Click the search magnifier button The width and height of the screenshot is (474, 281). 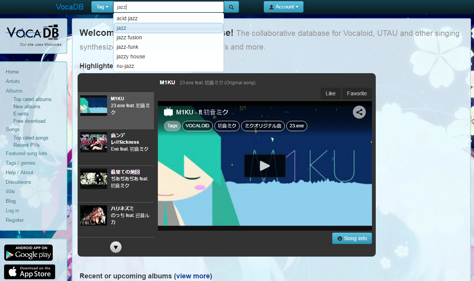click(x=231, y=7)
